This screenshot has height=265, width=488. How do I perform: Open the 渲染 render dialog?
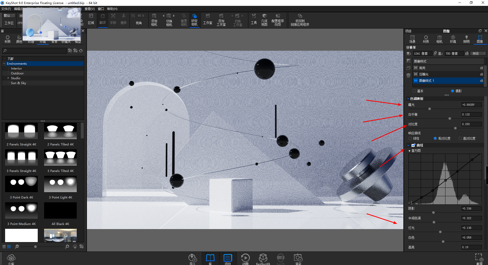tap(298, 259)
